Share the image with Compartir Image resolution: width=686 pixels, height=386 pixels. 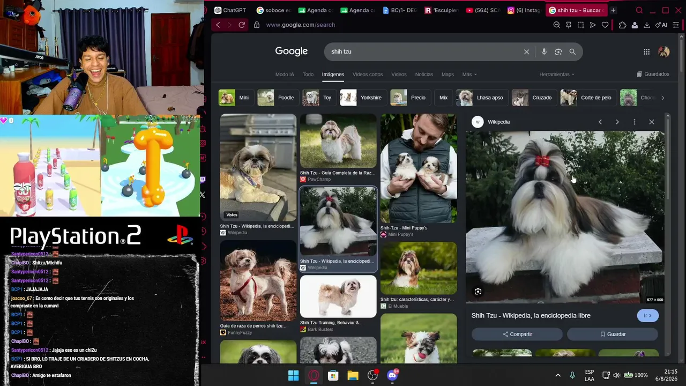(x=517, y=334)
